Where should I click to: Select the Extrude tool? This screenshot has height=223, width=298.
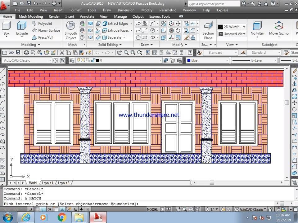click(x=22, y=28)
